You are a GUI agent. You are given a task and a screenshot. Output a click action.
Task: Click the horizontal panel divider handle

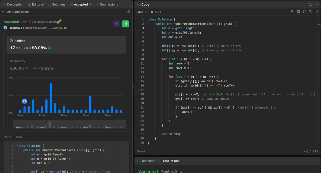point(227,156)
